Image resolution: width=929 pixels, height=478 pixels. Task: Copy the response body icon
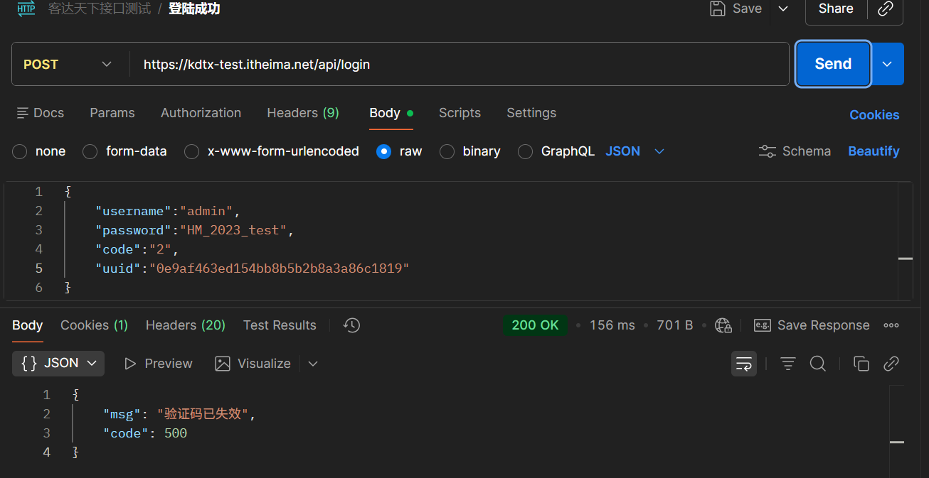pos(861,364)
